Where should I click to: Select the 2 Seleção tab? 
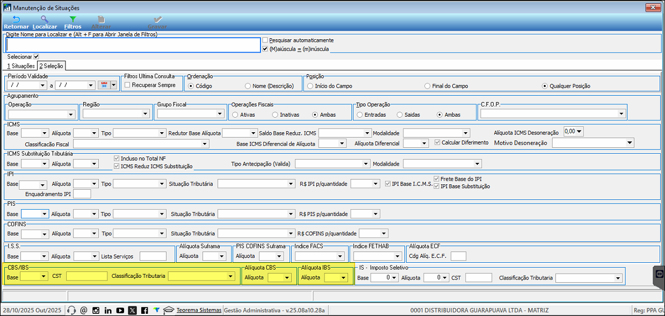coord(51,66)
